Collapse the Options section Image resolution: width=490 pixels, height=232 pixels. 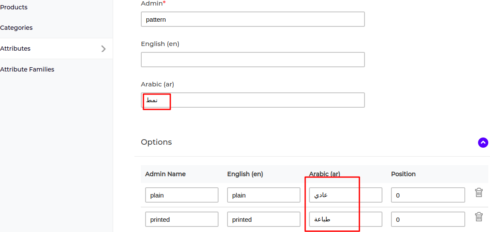point(483,143)
